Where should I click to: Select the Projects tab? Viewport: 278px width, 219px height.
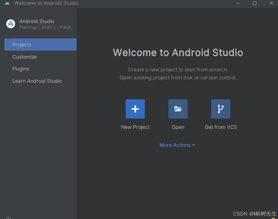click(x=40, y=45)
